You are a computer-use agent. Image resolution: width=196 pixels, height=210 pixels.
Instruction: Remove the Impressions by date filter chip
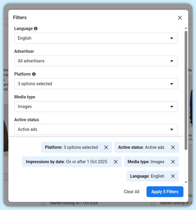116,162
